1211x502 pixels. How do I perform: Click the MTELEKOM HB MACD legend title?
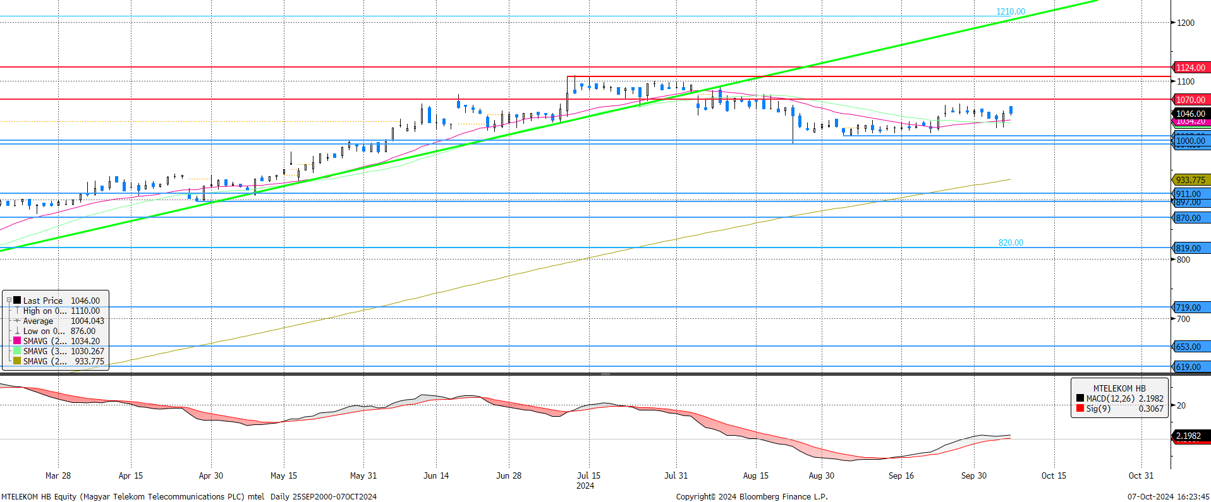1119,388
